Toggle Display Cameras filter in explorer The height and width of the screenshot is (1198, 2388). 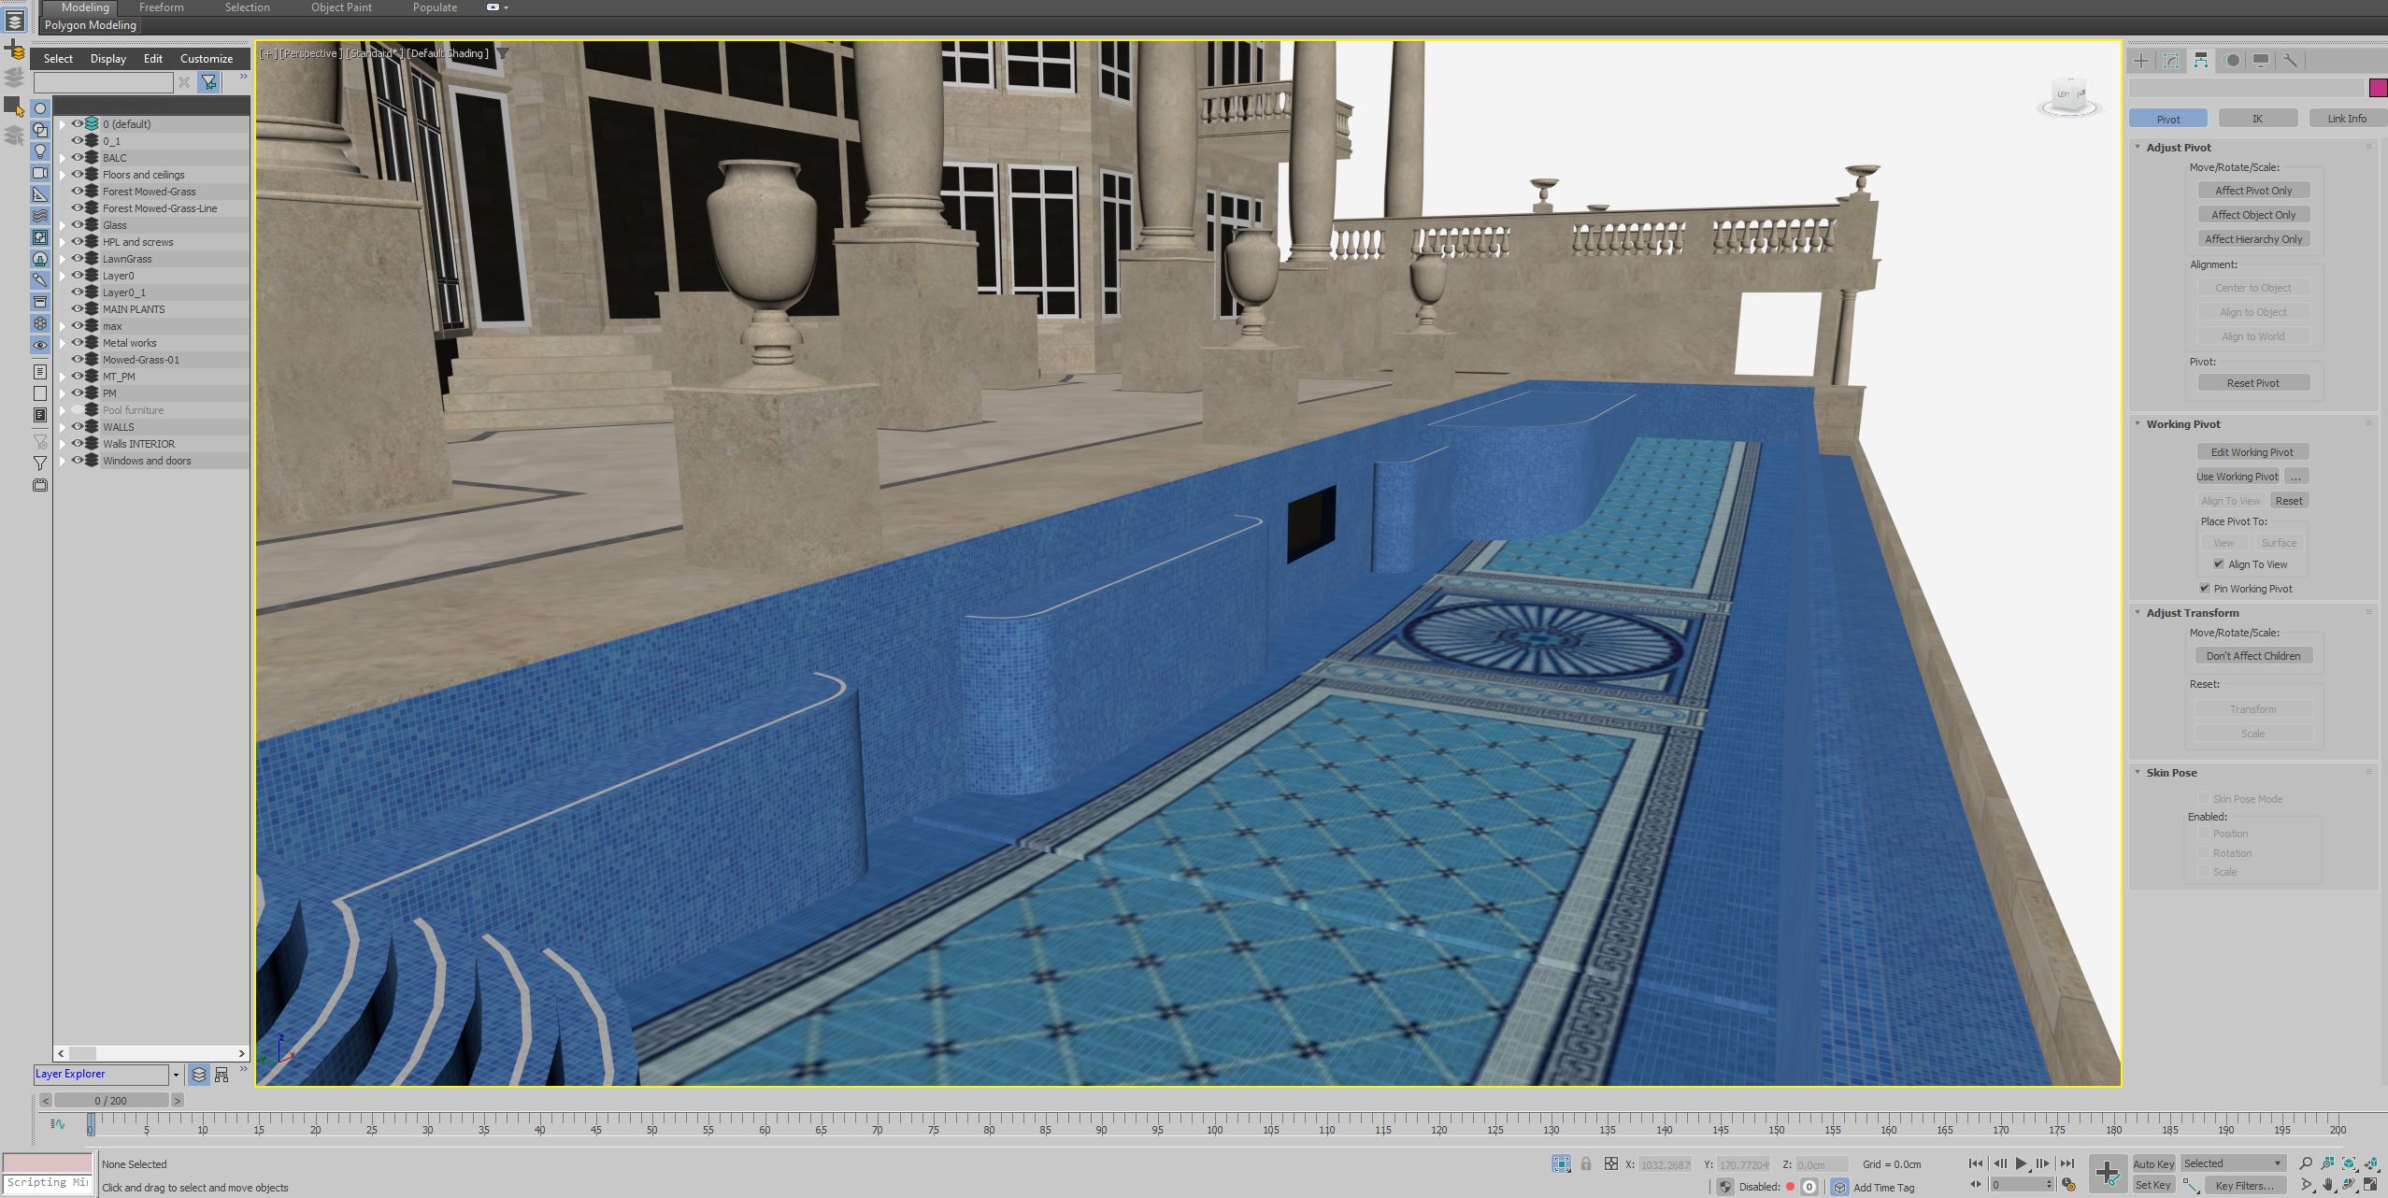[x=40, y=173]
